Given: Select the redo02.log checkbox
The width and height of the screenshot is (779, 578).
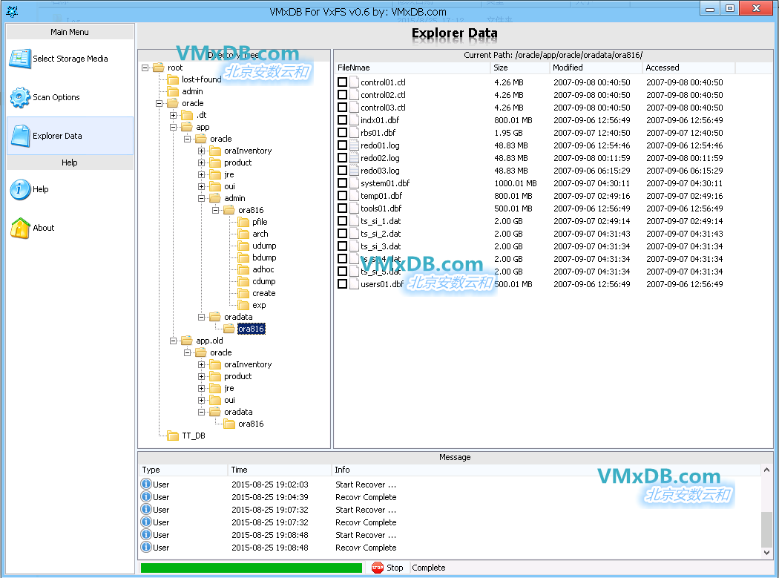Looking at the screenshot, I should [x=342, y=157].
